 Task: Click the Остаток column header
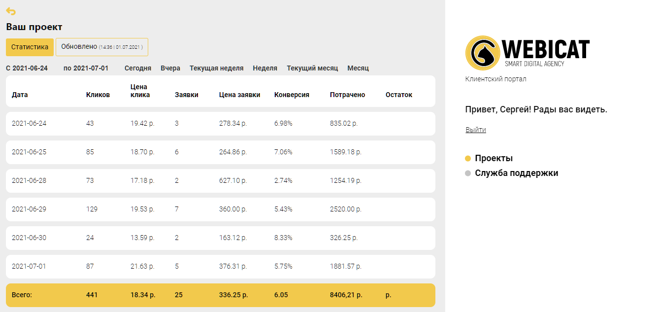[x=399, y=95]
